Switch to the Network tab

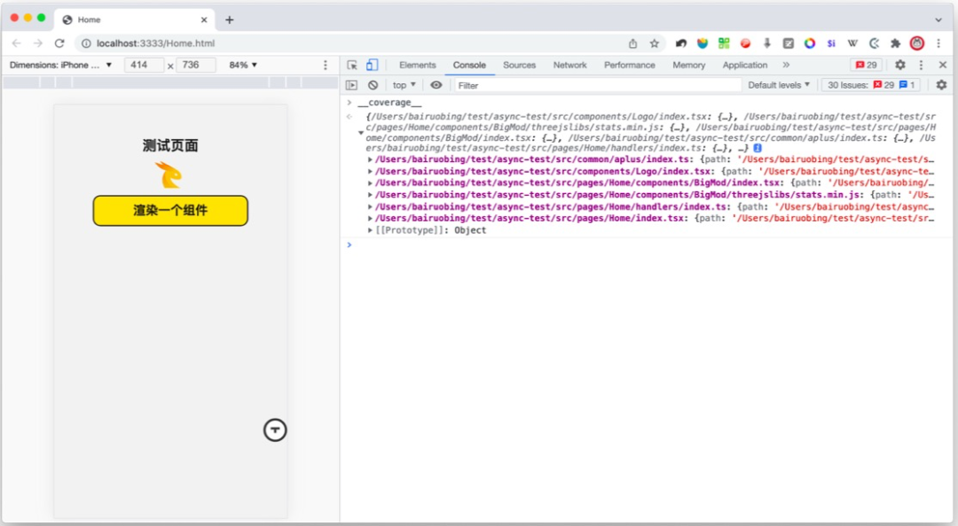click(570, 65)
